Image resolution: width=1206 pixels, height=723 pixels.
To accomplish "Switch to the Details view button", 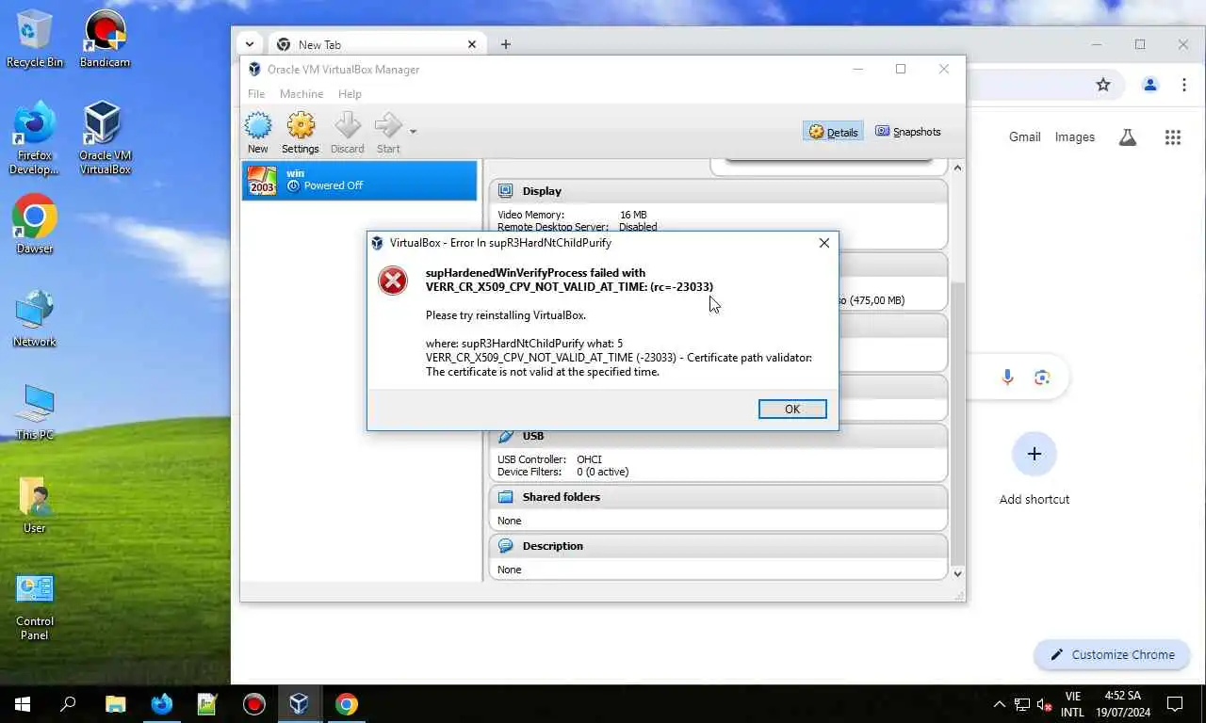I will (x=834, y=132).
